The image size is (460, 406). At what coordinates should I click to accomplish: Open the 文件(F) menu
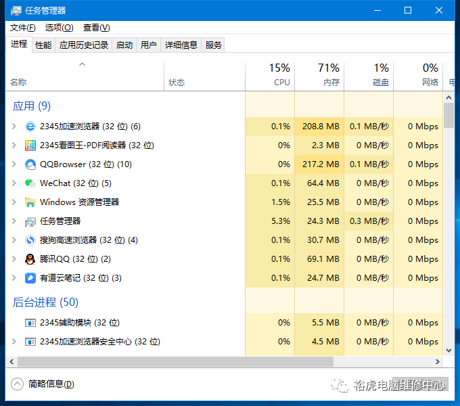[23, 28]
